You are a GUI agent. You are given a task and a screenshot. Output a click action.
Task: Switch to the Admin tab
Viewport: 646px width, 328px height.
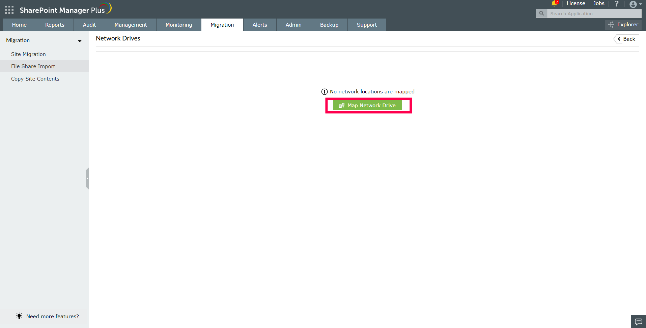(x=293, y=25)
